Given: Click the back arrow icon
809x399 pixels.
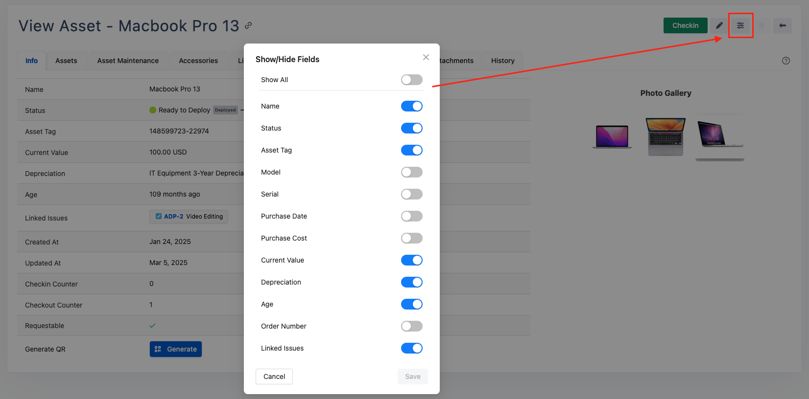Looking at the screenshot, I should coord(783,25).
